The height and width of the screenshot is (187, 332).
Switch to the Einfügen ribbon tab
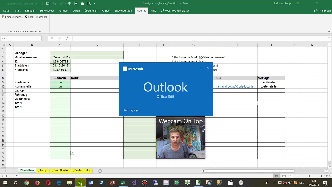[30, 11]
